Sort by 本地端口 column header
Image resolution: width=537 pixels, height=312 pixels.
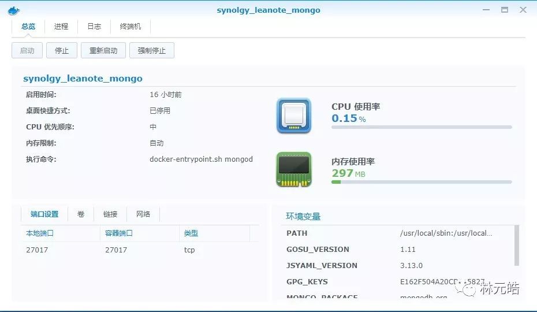click(60, 233)
